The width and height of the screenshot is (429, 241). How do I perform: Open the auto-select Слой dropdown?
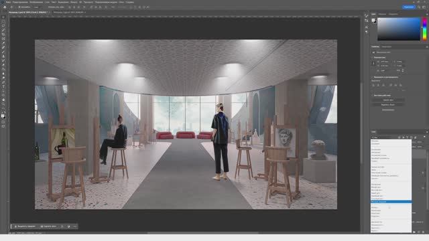[38, 7]
